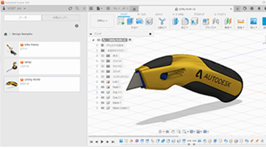Play the timeline

tap(102, 142)
